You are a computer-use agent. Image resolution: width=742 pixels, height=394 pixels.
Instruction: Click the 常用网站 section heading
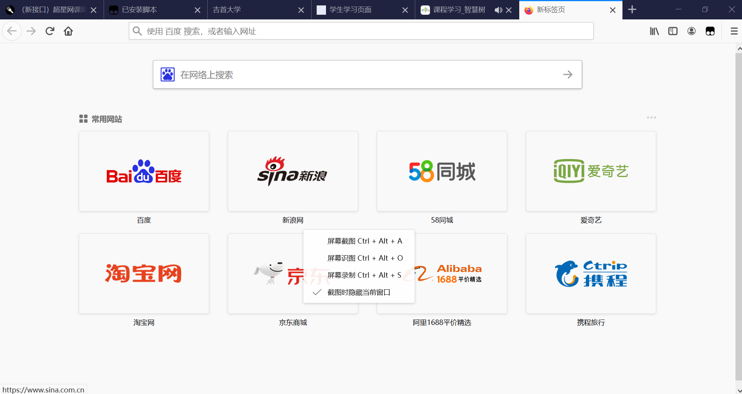click(107, 119)
